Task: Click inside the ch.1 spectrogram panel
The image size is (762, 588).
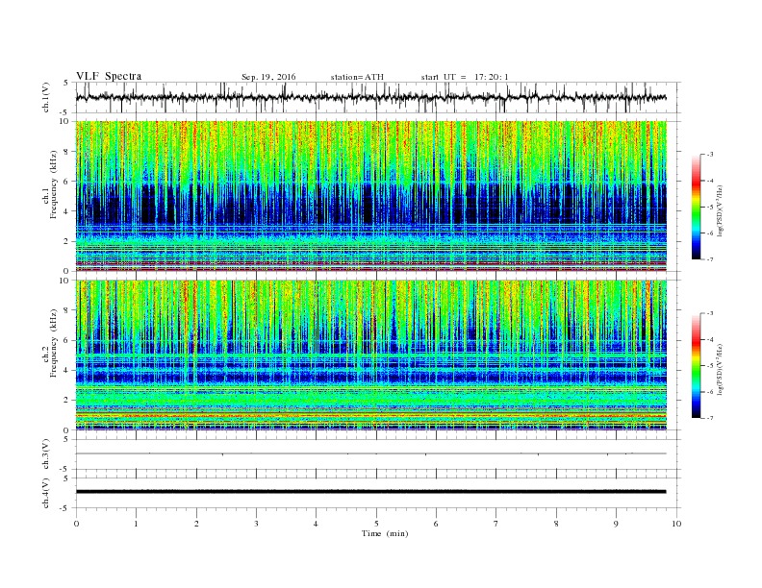Action: (370, 196)
